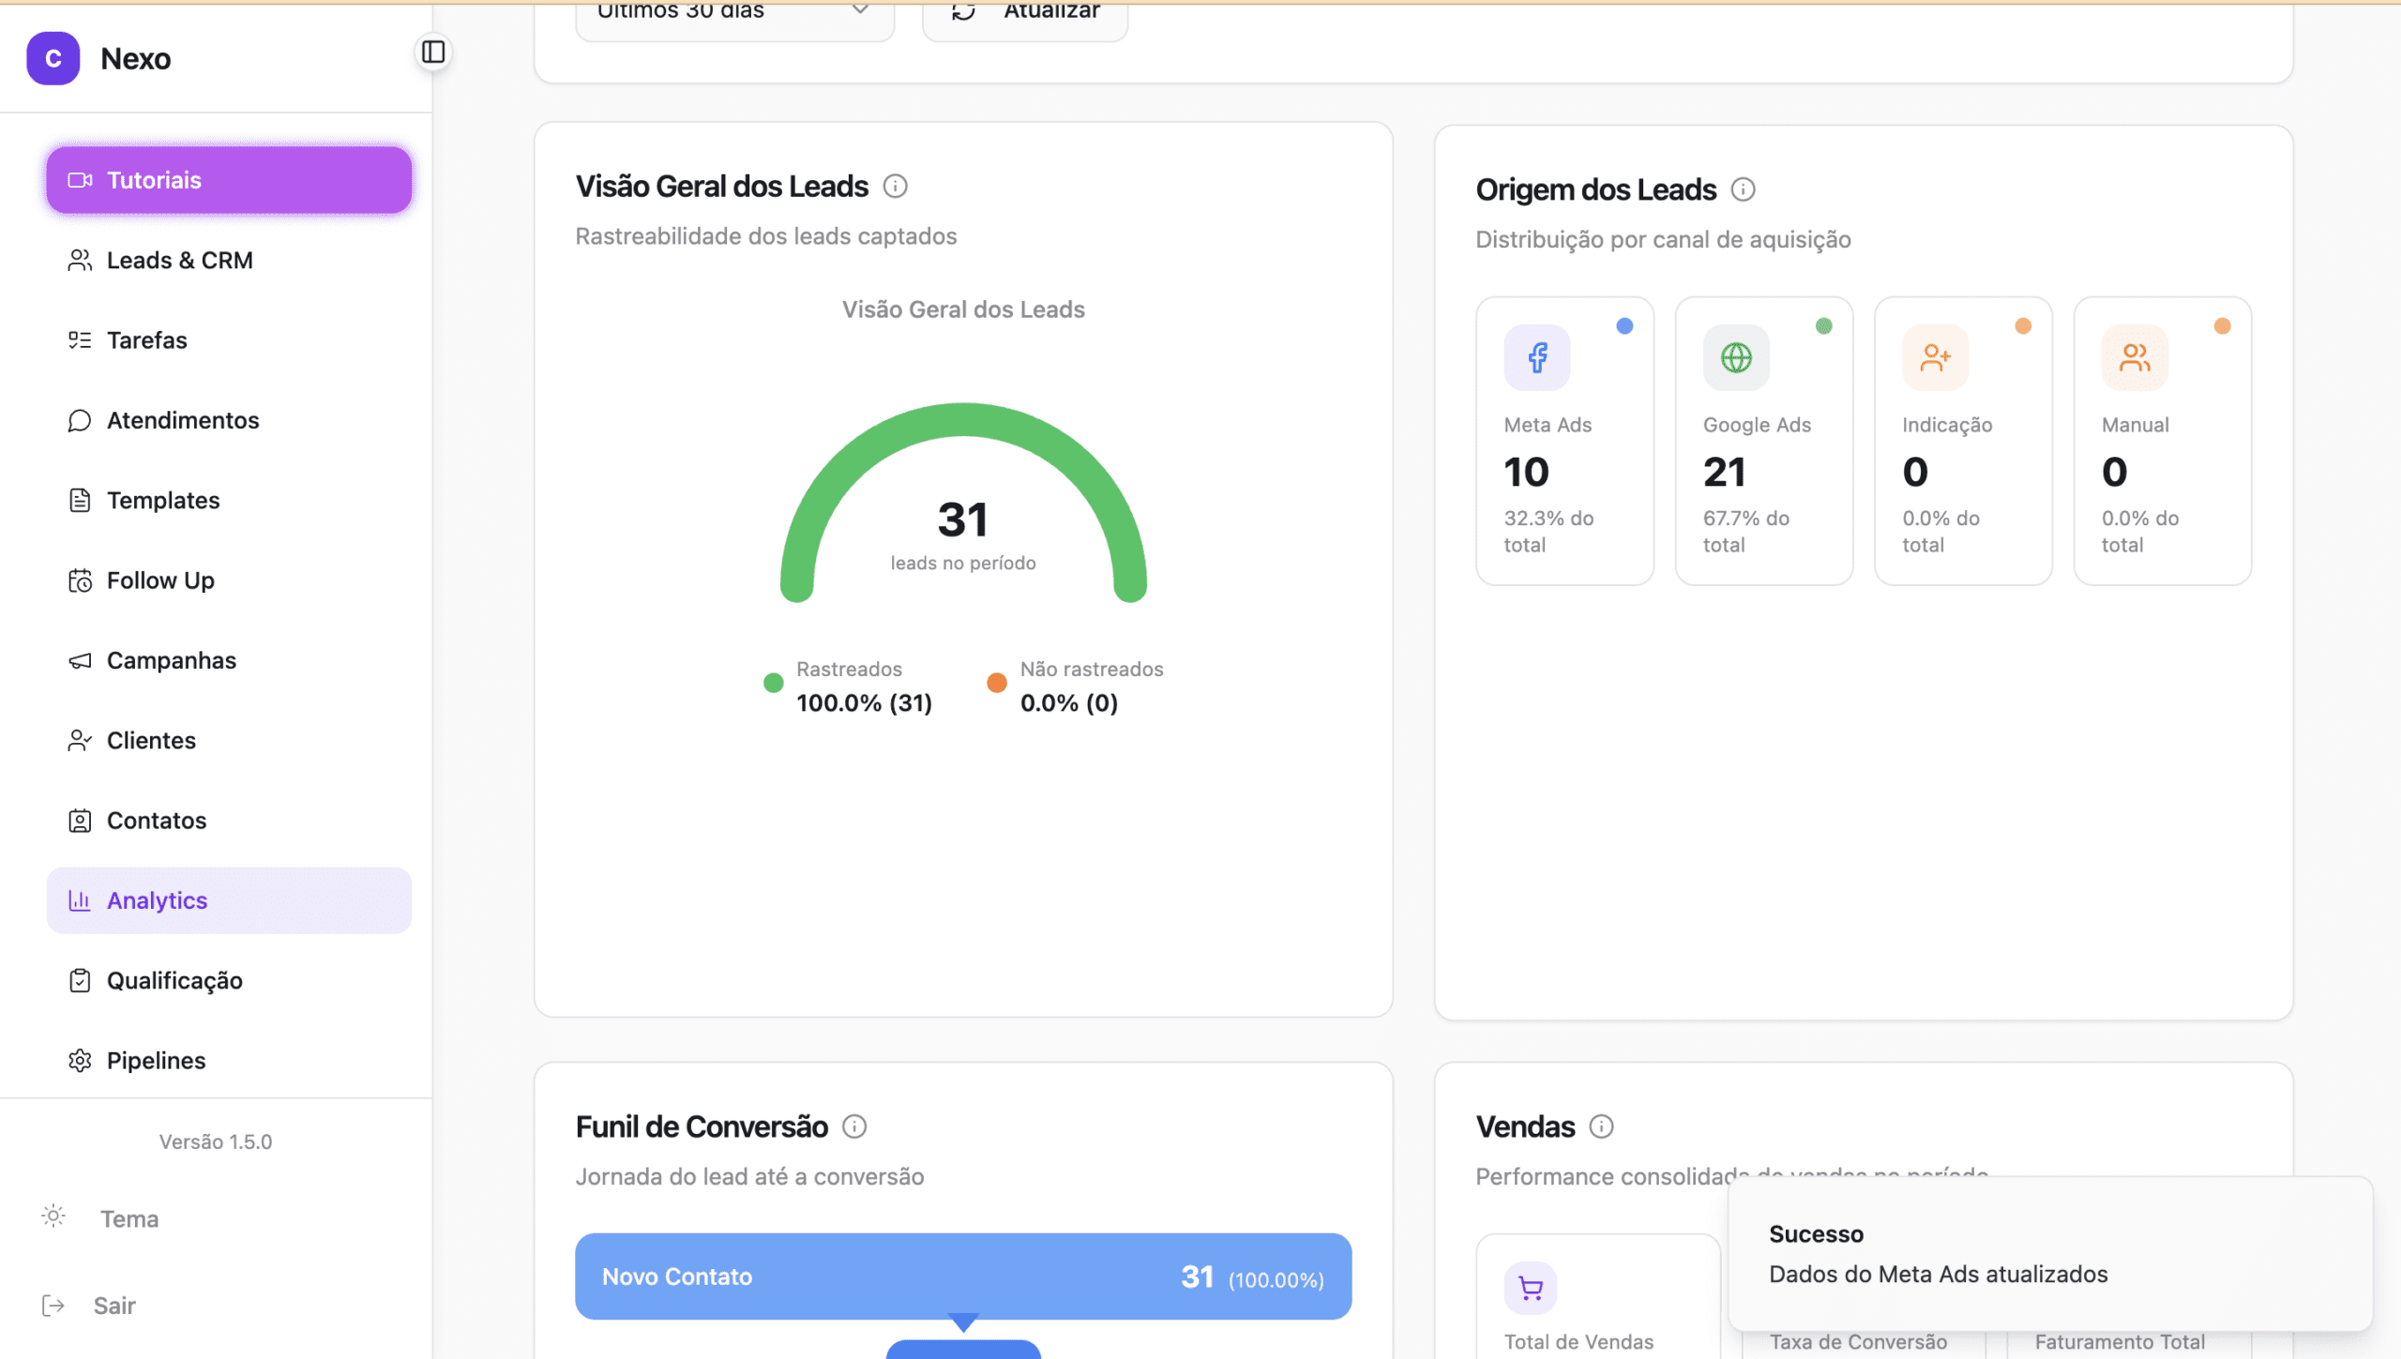Open the Tutoriais menu item
Image resolution: width=2401 pixels, height=1359 pixels.
click(229, 180)
